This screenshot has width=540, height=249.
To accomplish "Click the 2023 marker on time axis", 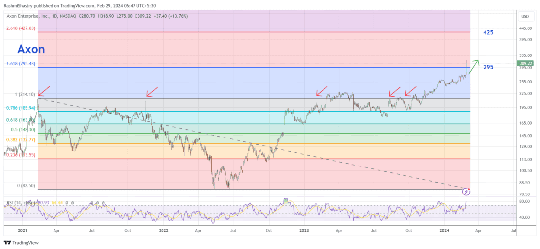I will pyautogui.click(x=303, y=230).
